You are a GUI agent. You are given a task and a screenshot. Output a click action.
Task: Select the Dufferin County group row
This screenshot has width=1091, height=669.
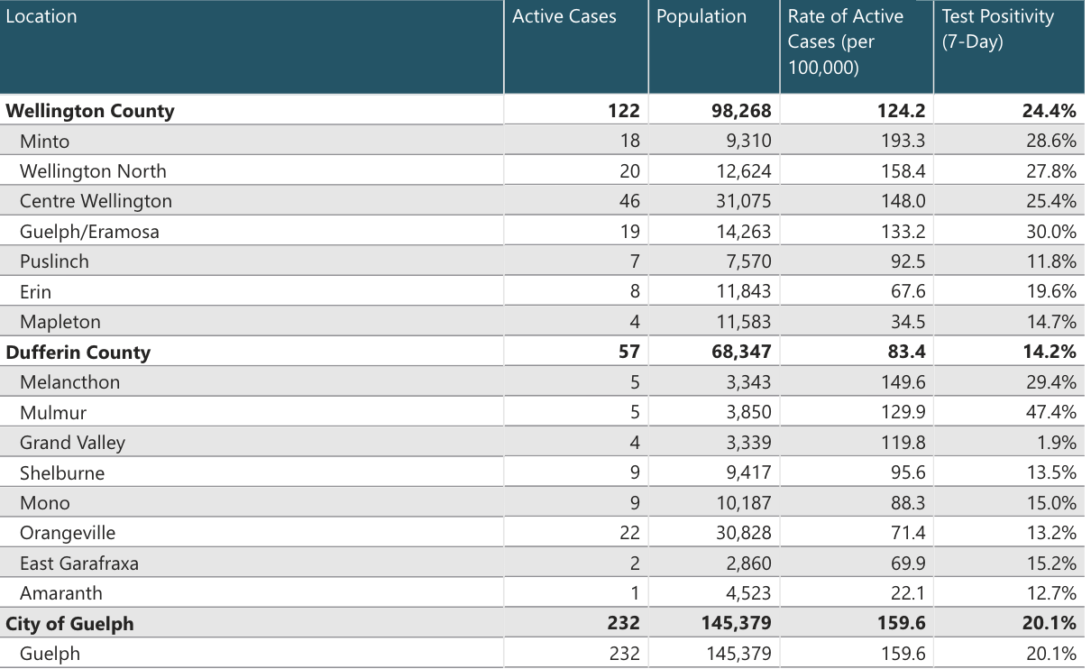coord(78,353)
